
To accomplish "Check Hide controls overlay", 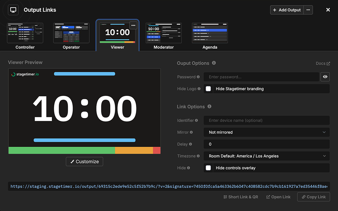I will [x=208, y=168].
